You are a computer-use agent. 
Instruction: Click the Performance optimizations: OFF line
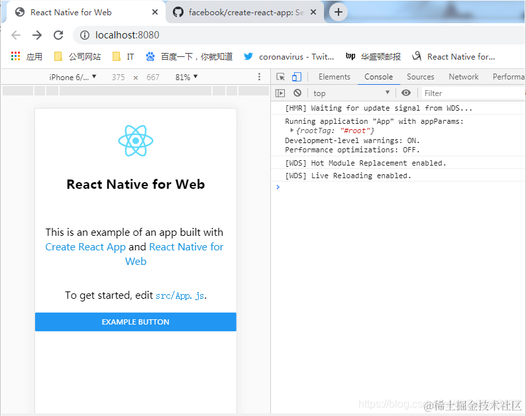(x=352, y=150)
